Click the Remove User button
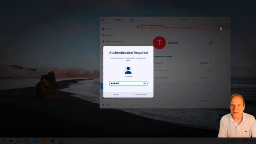Viewport: 256px width, 144px height. [x=204, y=101]
